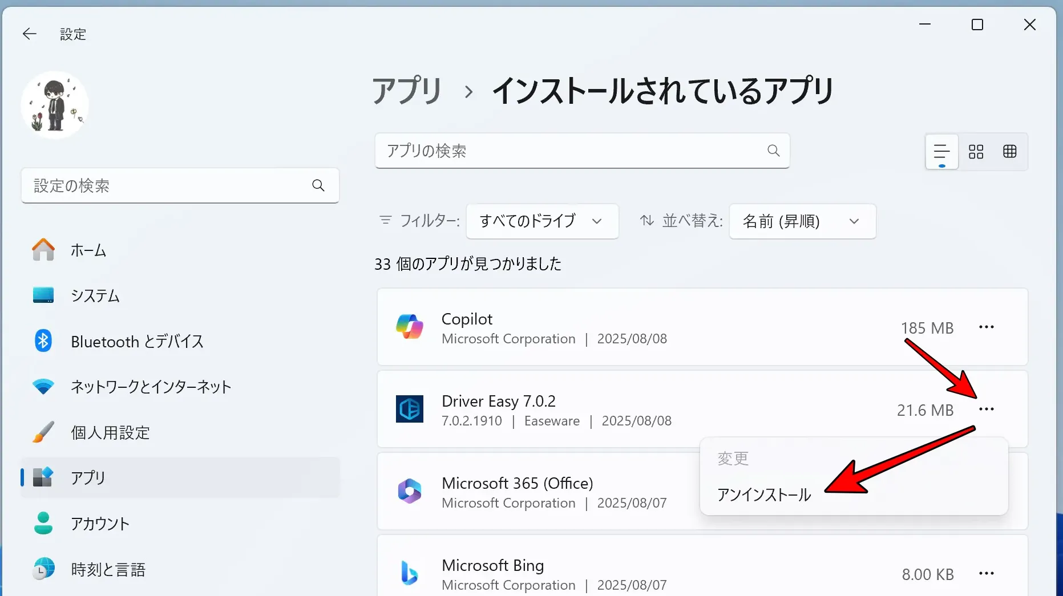Go back with the arrow button
The height and width of the screenshot is (596, 1063).
(x=29, y=34)
